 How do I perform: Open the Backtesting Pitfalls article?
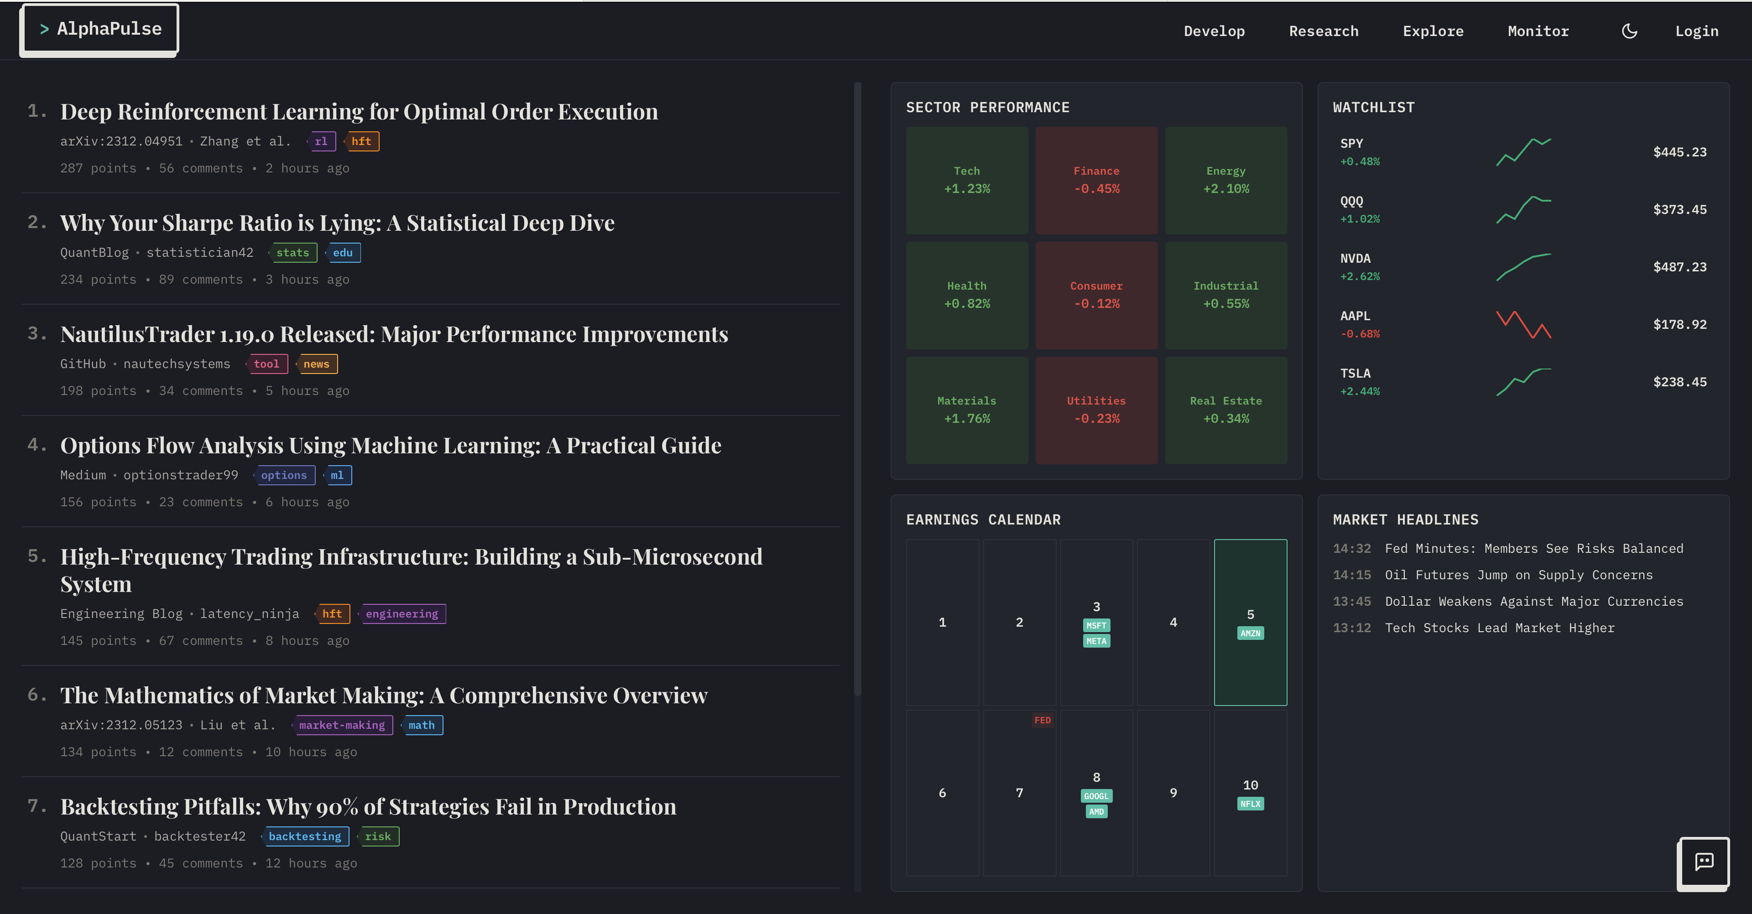pos(368,806)
